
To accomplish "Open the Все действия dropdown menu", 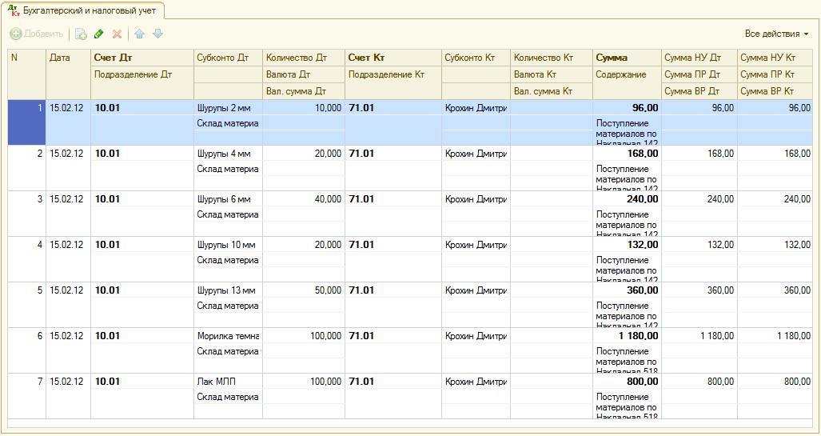I will (776, 34).
